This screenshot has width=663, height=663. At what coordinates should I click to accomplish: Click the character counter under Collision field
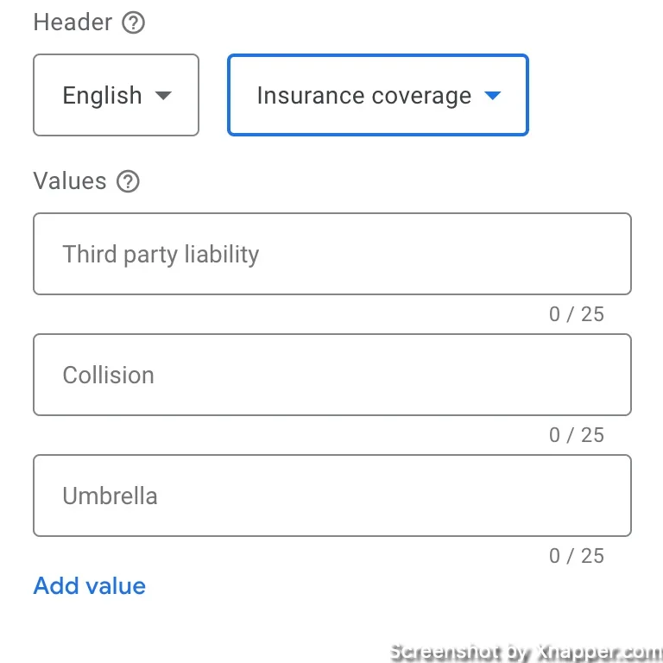tap(577, 435)
